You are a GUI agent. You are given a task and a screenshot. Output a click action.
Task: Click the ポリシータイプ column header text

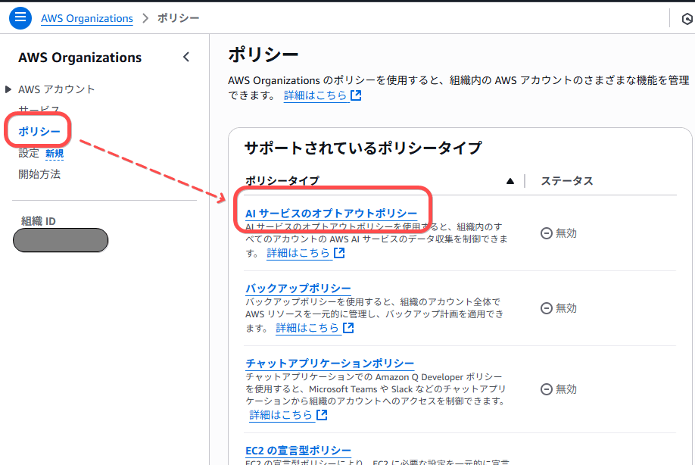282,181
